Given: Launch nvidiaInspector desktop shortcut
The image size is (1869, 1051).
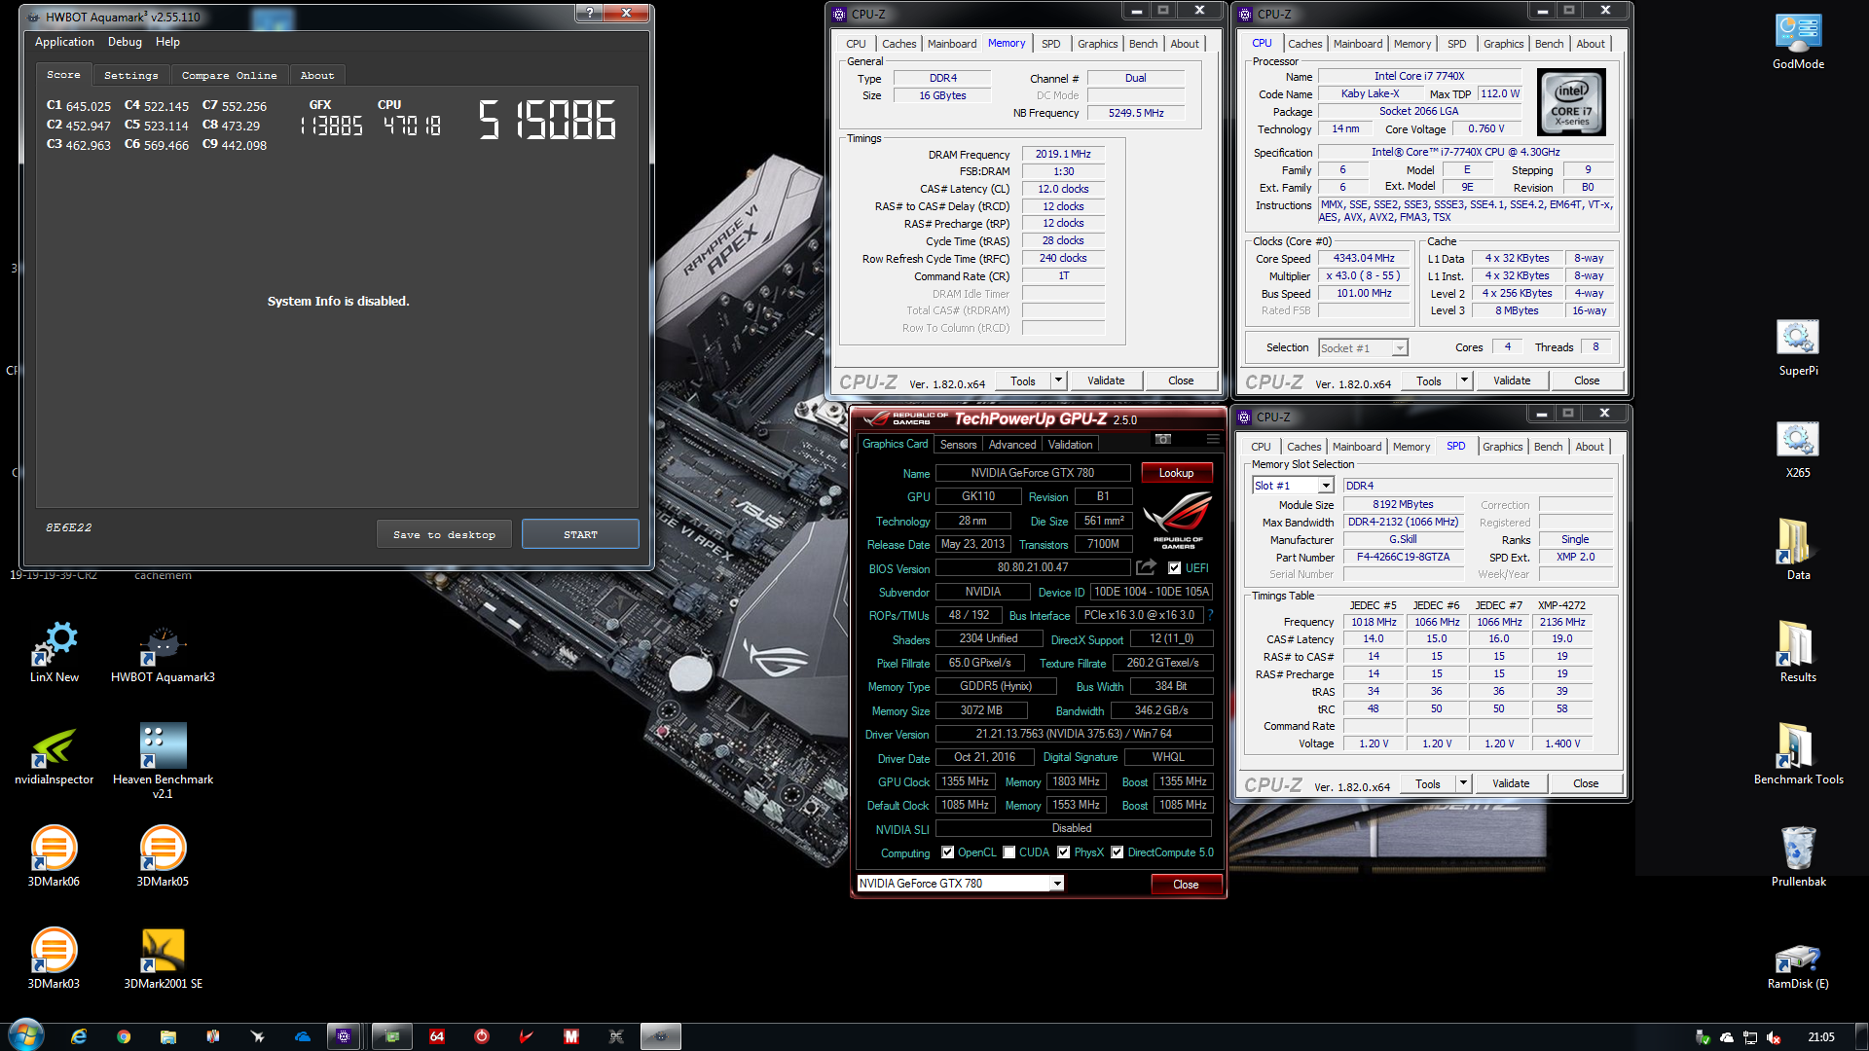Looking at the screenshot, I should click(55, 755).
